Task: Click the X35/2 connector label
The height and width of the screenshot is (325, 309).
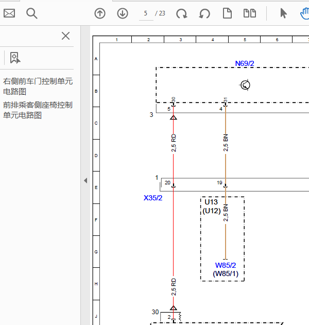Action: click(x=153, y=198)
